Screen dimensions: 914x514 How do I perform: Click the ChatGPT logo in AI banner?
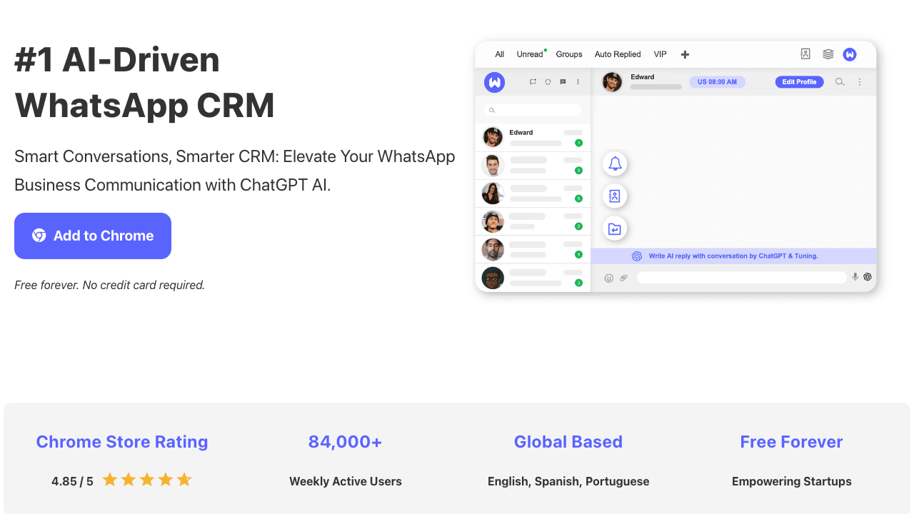[637, 256]
